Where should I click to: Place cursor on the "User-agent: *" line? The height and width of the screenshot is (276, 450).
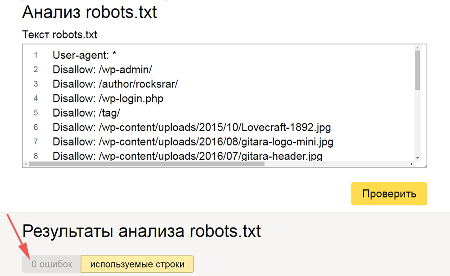85,55
